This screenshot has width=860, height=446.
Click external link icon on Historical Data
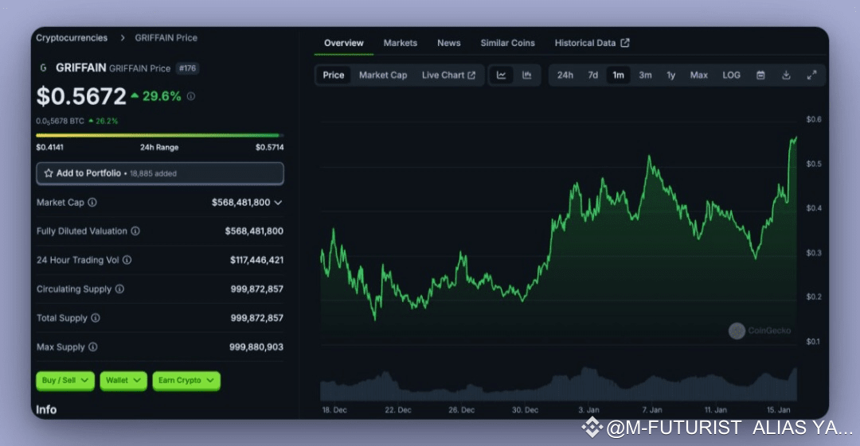click(625, 43)
